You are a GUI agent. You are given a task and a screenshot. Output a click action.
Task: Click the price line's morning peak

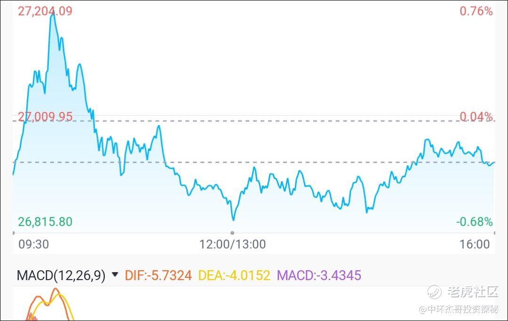tap(53, 16)
